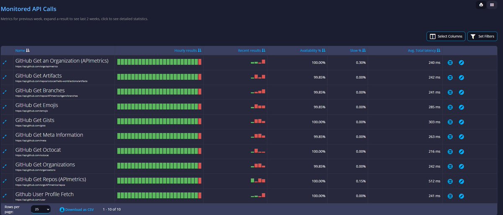Sort by Availability % column header
The image size is (503, 215).
pos(313,50)
